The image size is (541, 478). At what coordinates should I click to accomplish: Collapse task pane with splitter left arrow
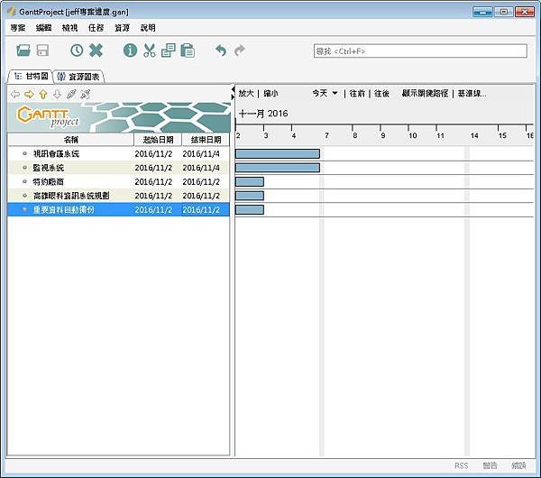tap(233, 89)
